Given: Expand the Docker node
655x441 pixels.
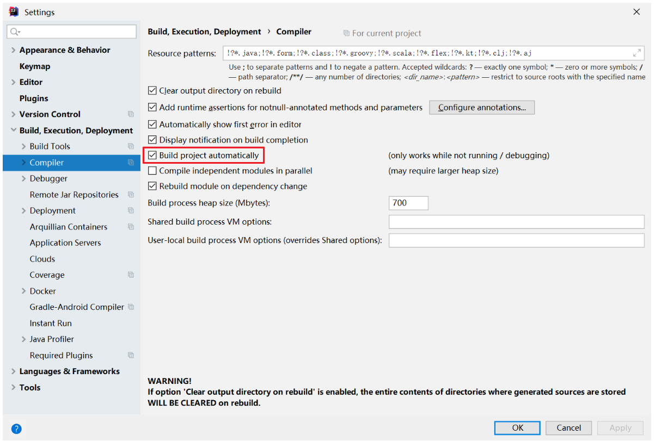Looking at the screenshot, I should click(x=23, y=291).
